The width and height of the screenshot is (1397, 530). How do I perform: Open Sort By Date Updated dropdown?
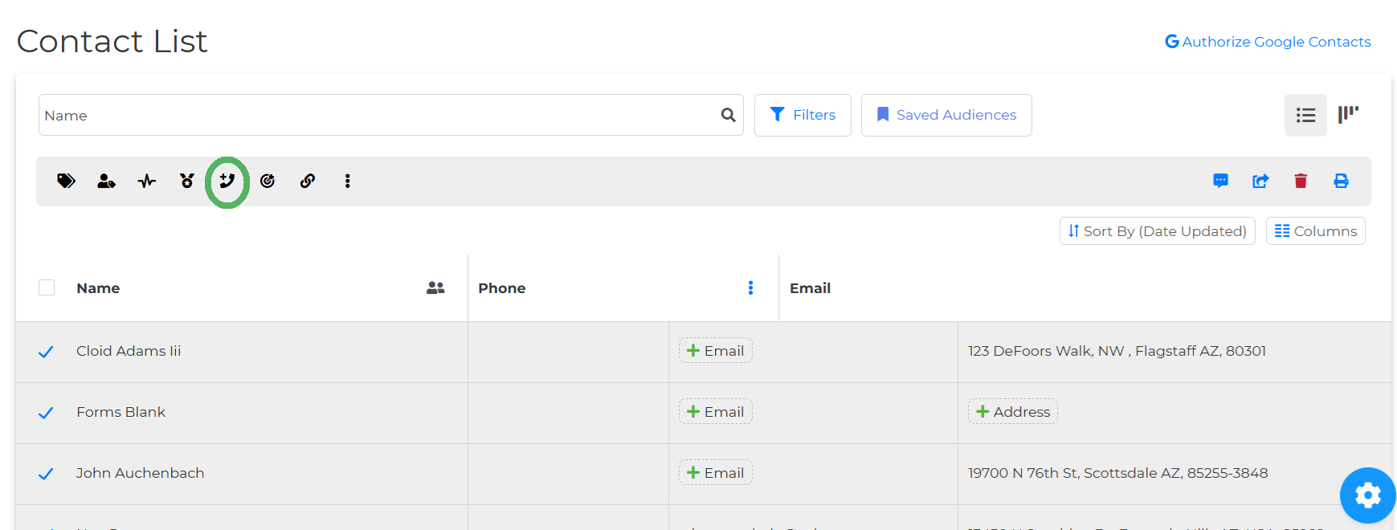(x=1157, y=231)
